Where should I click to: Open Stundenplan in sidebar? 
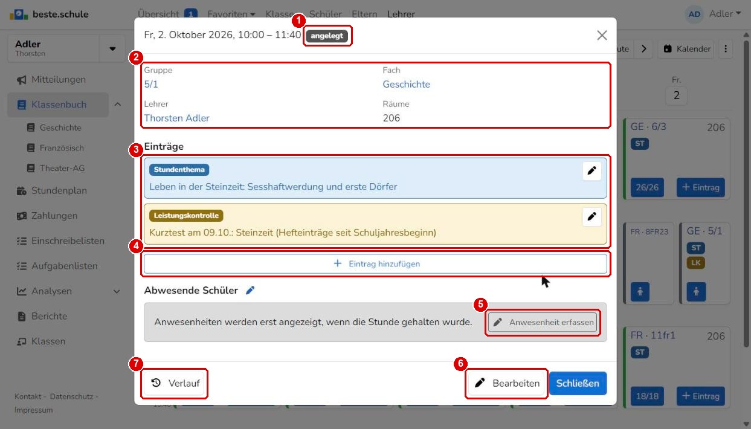59,191
